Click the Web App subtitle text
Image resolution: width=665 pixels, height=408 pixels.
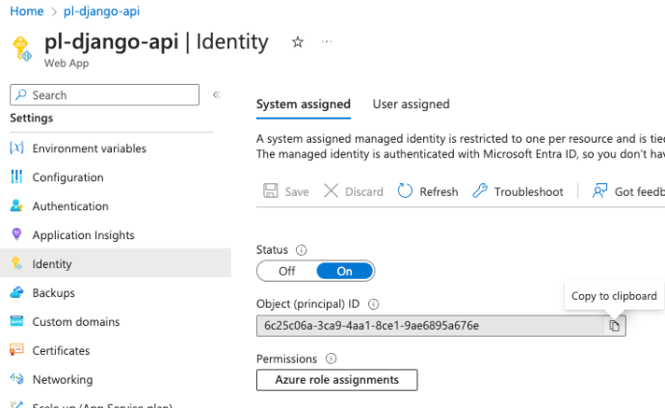[x=66, y=64]
